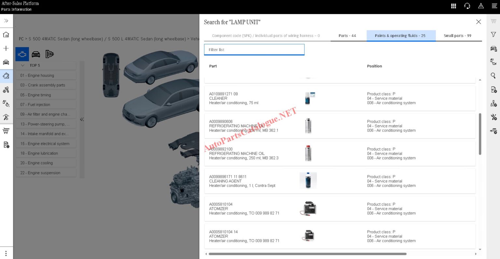Switch to the Parts - 44 tab

(347, 36)
